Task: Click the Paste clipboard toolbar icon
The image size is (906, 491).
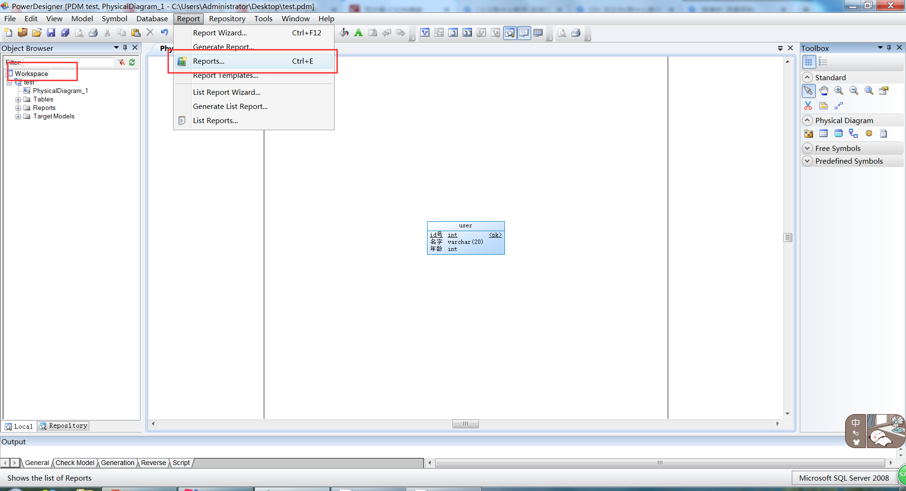Action: point(136,33)
